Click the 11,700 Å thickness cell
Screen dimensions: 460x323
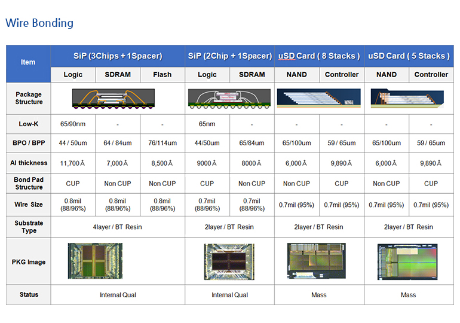point(72,163)
